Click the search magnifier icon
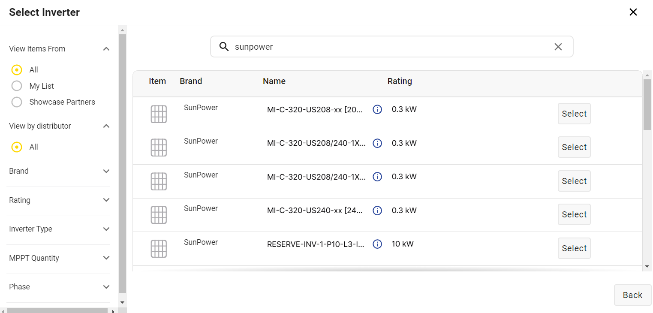 pyautogui.click(x=224, y=47)
